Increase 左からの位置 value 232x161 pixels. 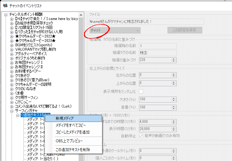click(174, 74)
